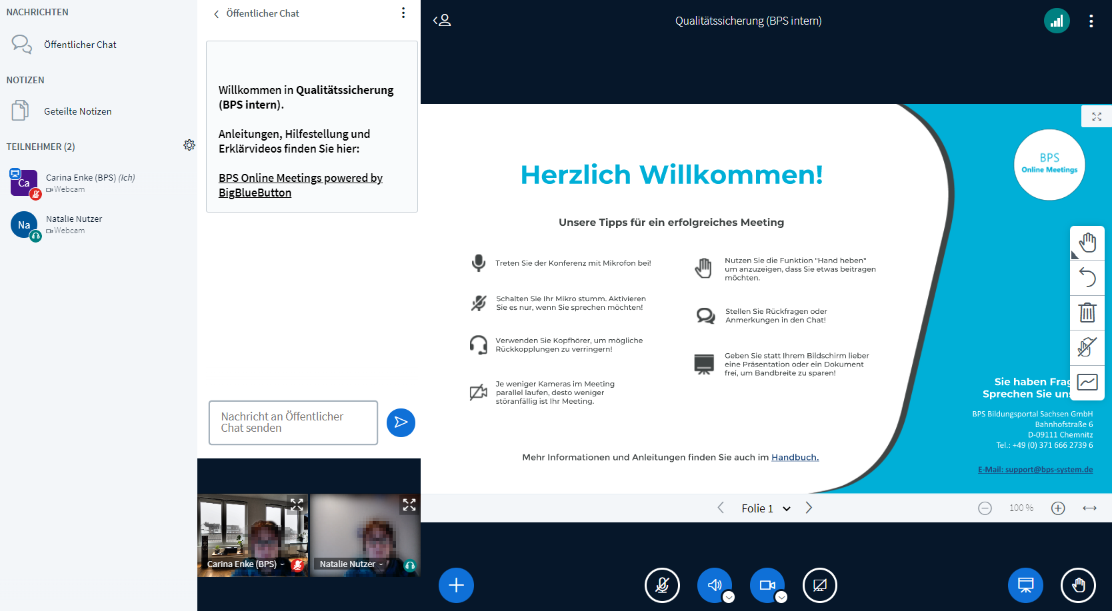Open the BPS Online Meetings help link
Viewport: 1112px width, 611px height.
tap(300, 185)
